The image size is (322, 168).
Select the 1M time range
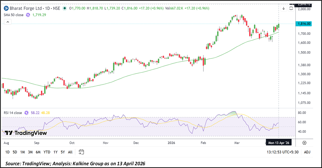click(x=23, y=152)
